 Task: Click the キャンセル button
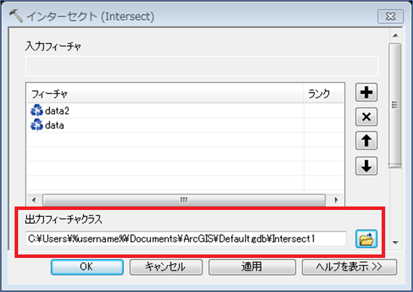[x=166, y=267]
